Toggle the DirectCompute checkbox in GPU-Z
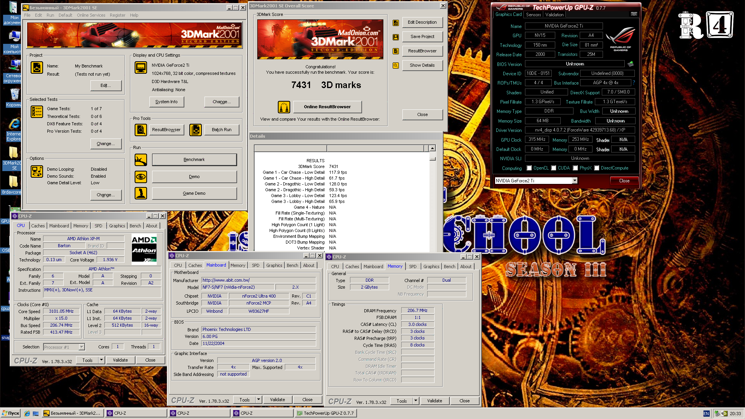745x419 pixels. coord(597,168)
